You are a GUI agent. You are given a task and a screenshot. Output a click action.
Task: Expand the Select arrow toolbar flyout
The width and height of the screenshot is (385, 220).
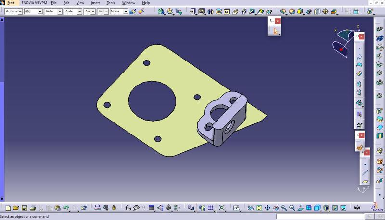click(x=280, y=34)
